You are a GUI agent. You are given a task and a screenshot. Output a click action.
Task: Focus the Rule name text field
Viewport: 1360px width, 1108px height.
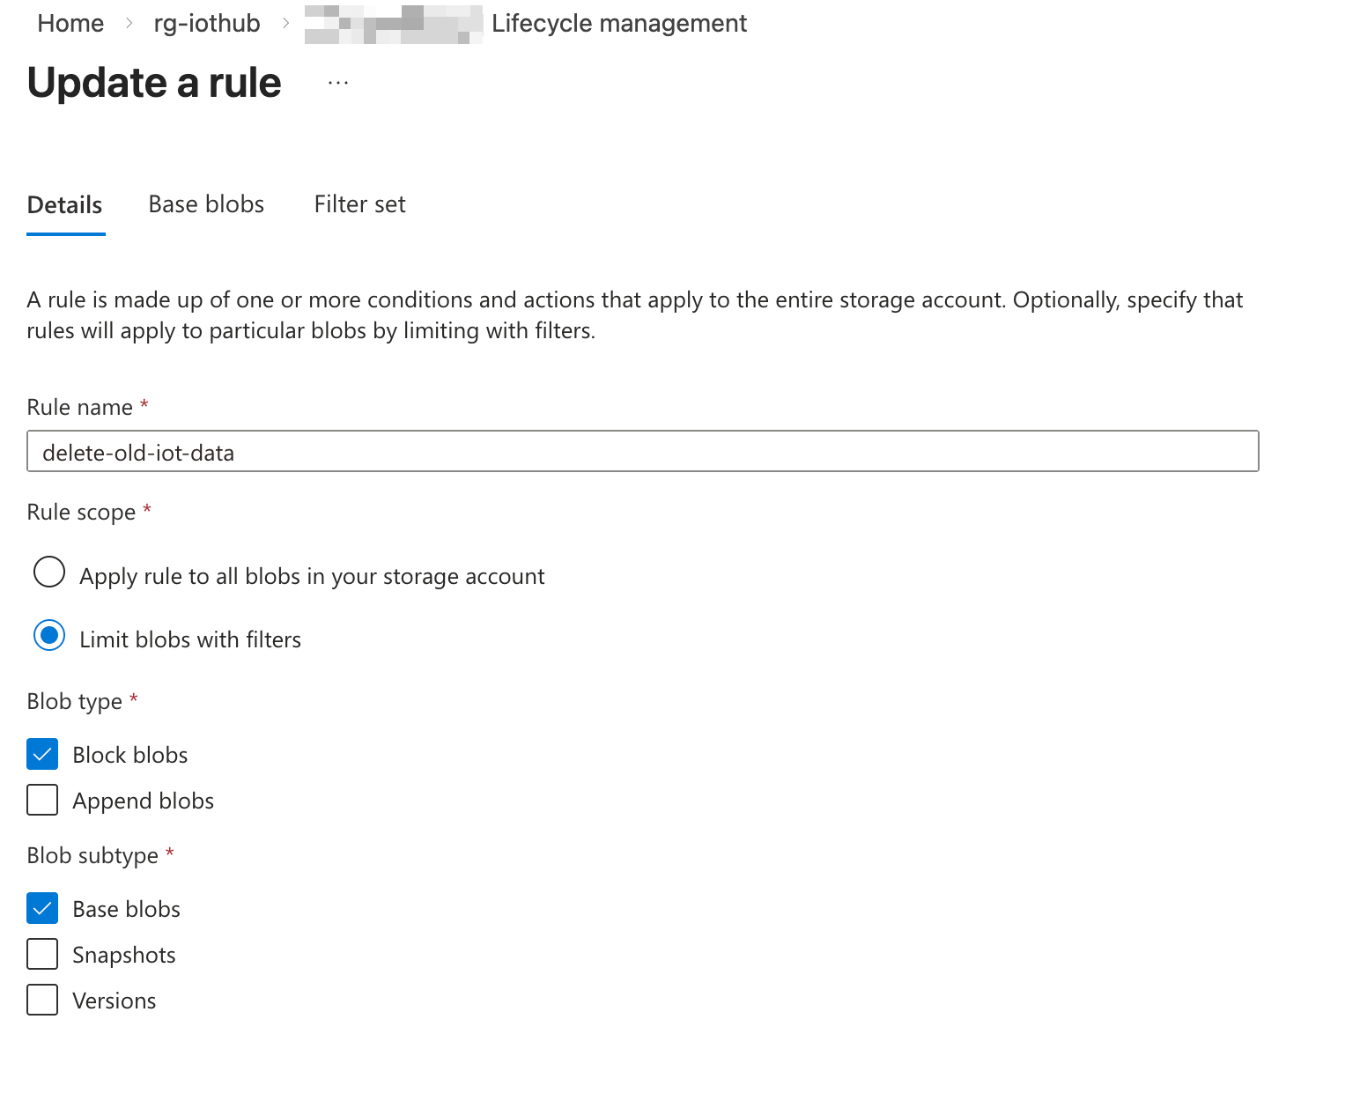point(642,452)
